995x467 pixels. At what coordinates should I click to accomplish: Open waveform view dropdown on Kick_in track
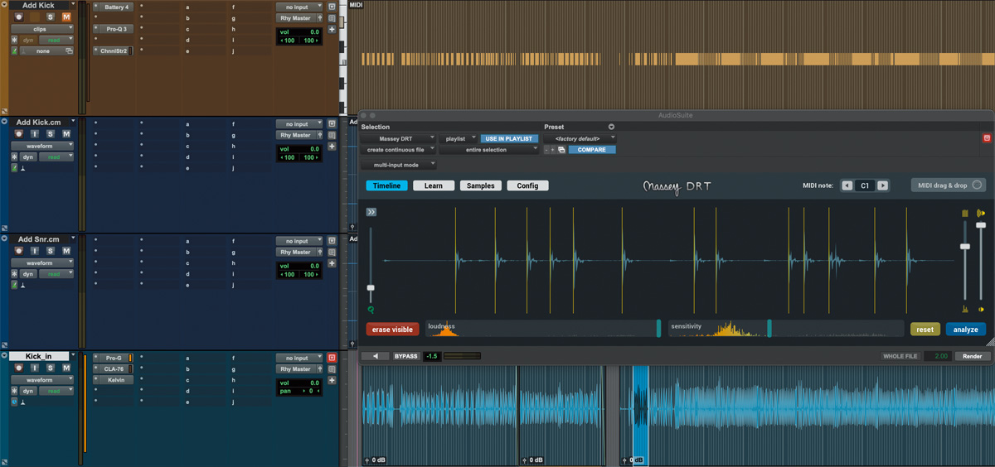pos(42,380)
